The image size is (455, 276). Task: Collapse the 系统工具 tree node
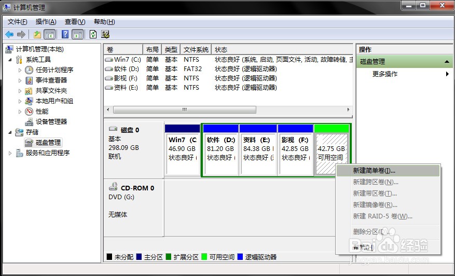click(11, 60)
